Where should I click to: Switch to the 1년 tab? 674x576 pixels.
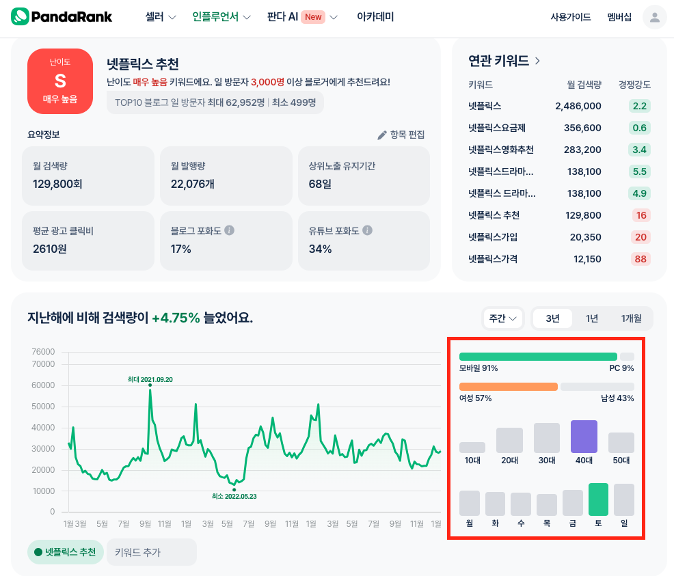pos(591,318)
